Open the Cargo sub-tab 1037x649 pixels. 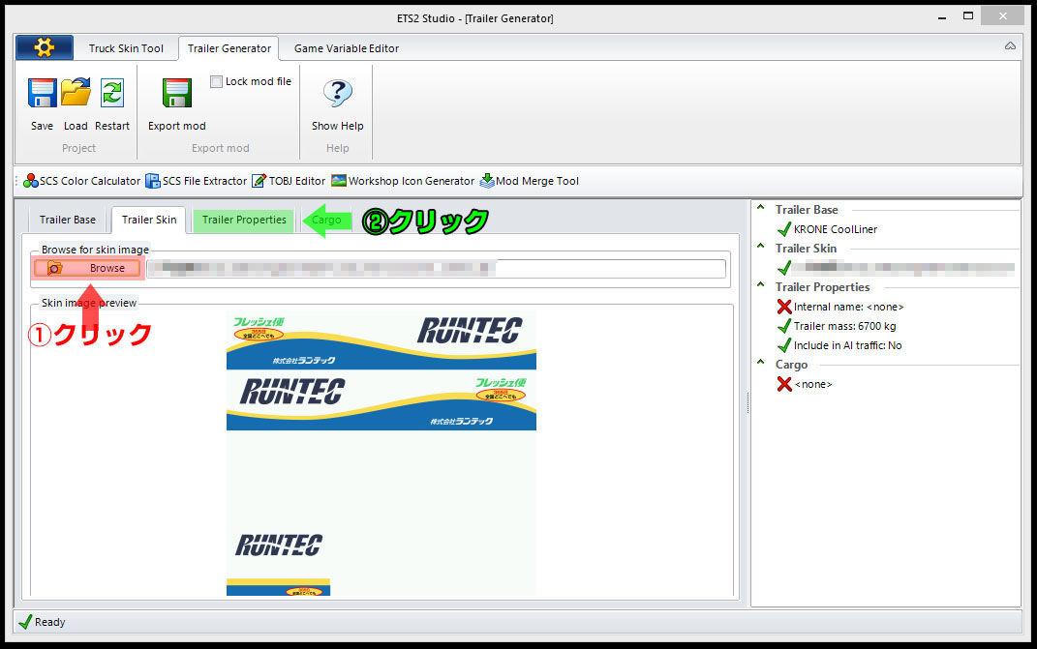[x=326, y=220]
